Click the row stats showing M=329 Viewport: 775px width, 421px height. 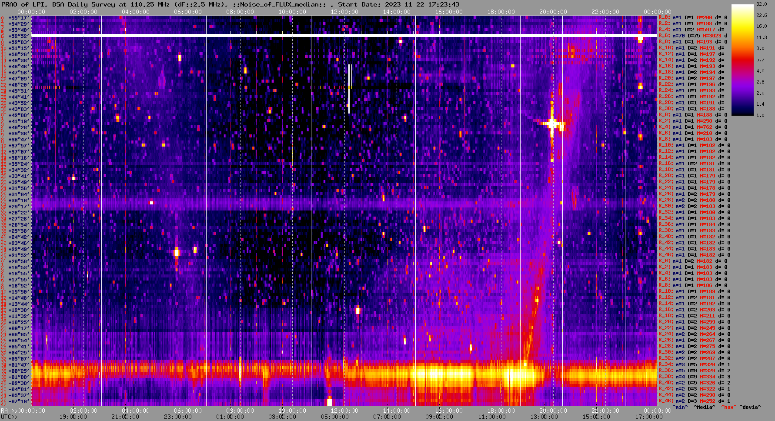[x=695, y=371]
